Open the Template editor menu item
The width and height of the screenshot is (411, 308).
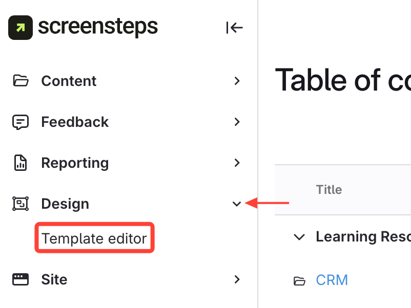(x=94, y=238)
